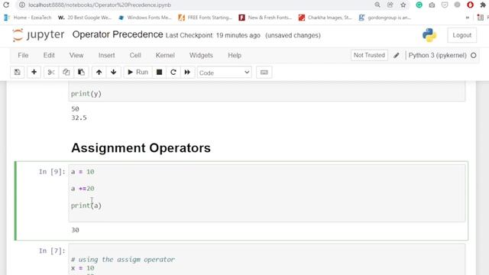Open the Edit menu

(x=49, y=55)
